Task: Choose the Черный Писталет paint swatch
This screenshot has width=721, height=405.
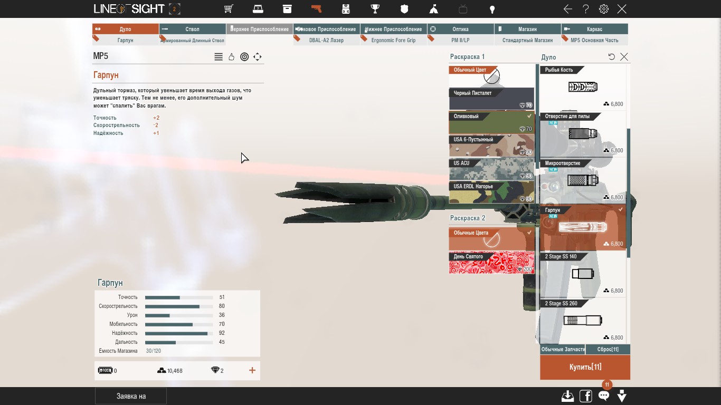Action: point(491,99)
